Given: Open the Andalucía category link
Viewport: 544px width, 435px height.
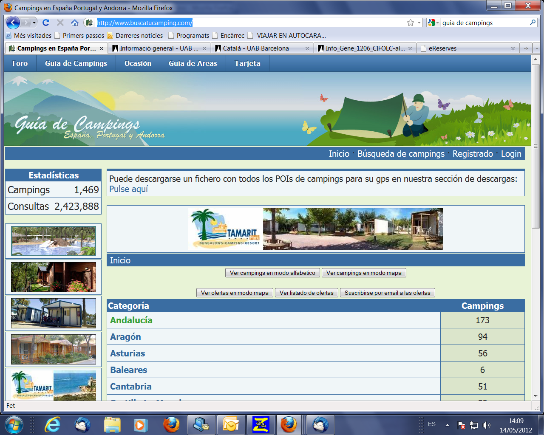Looking at the screenshot, I should (131, 320).
